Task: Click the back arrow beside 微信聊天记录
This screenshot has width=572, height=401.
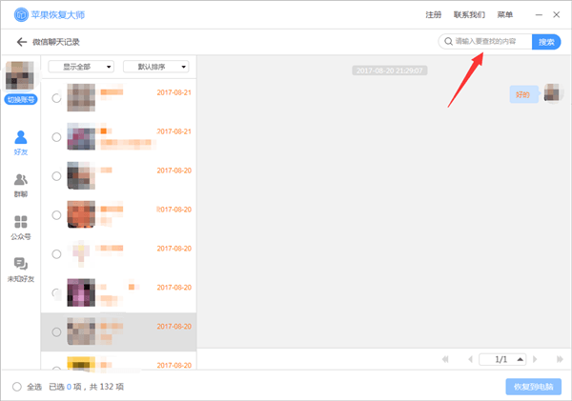Action: [21, 42]
